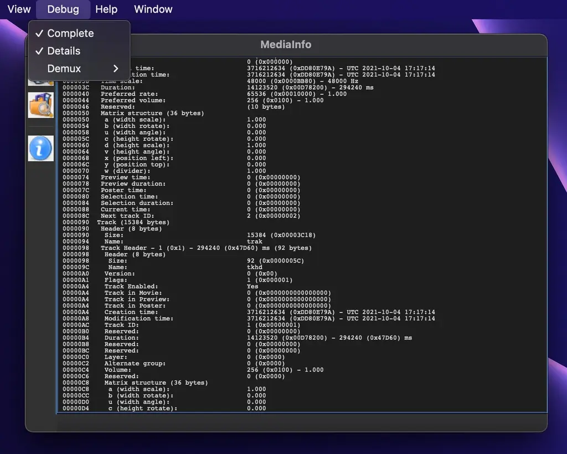The image size is (567, 454).
Task: Click the Reserved (10 bytes) row
Action: coord(173,107)
